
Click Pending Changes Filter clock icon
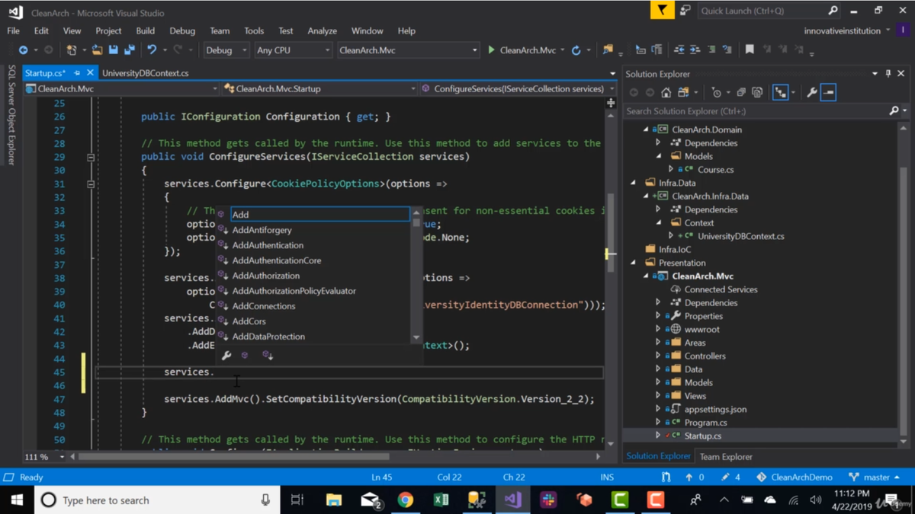coord(716,92)
